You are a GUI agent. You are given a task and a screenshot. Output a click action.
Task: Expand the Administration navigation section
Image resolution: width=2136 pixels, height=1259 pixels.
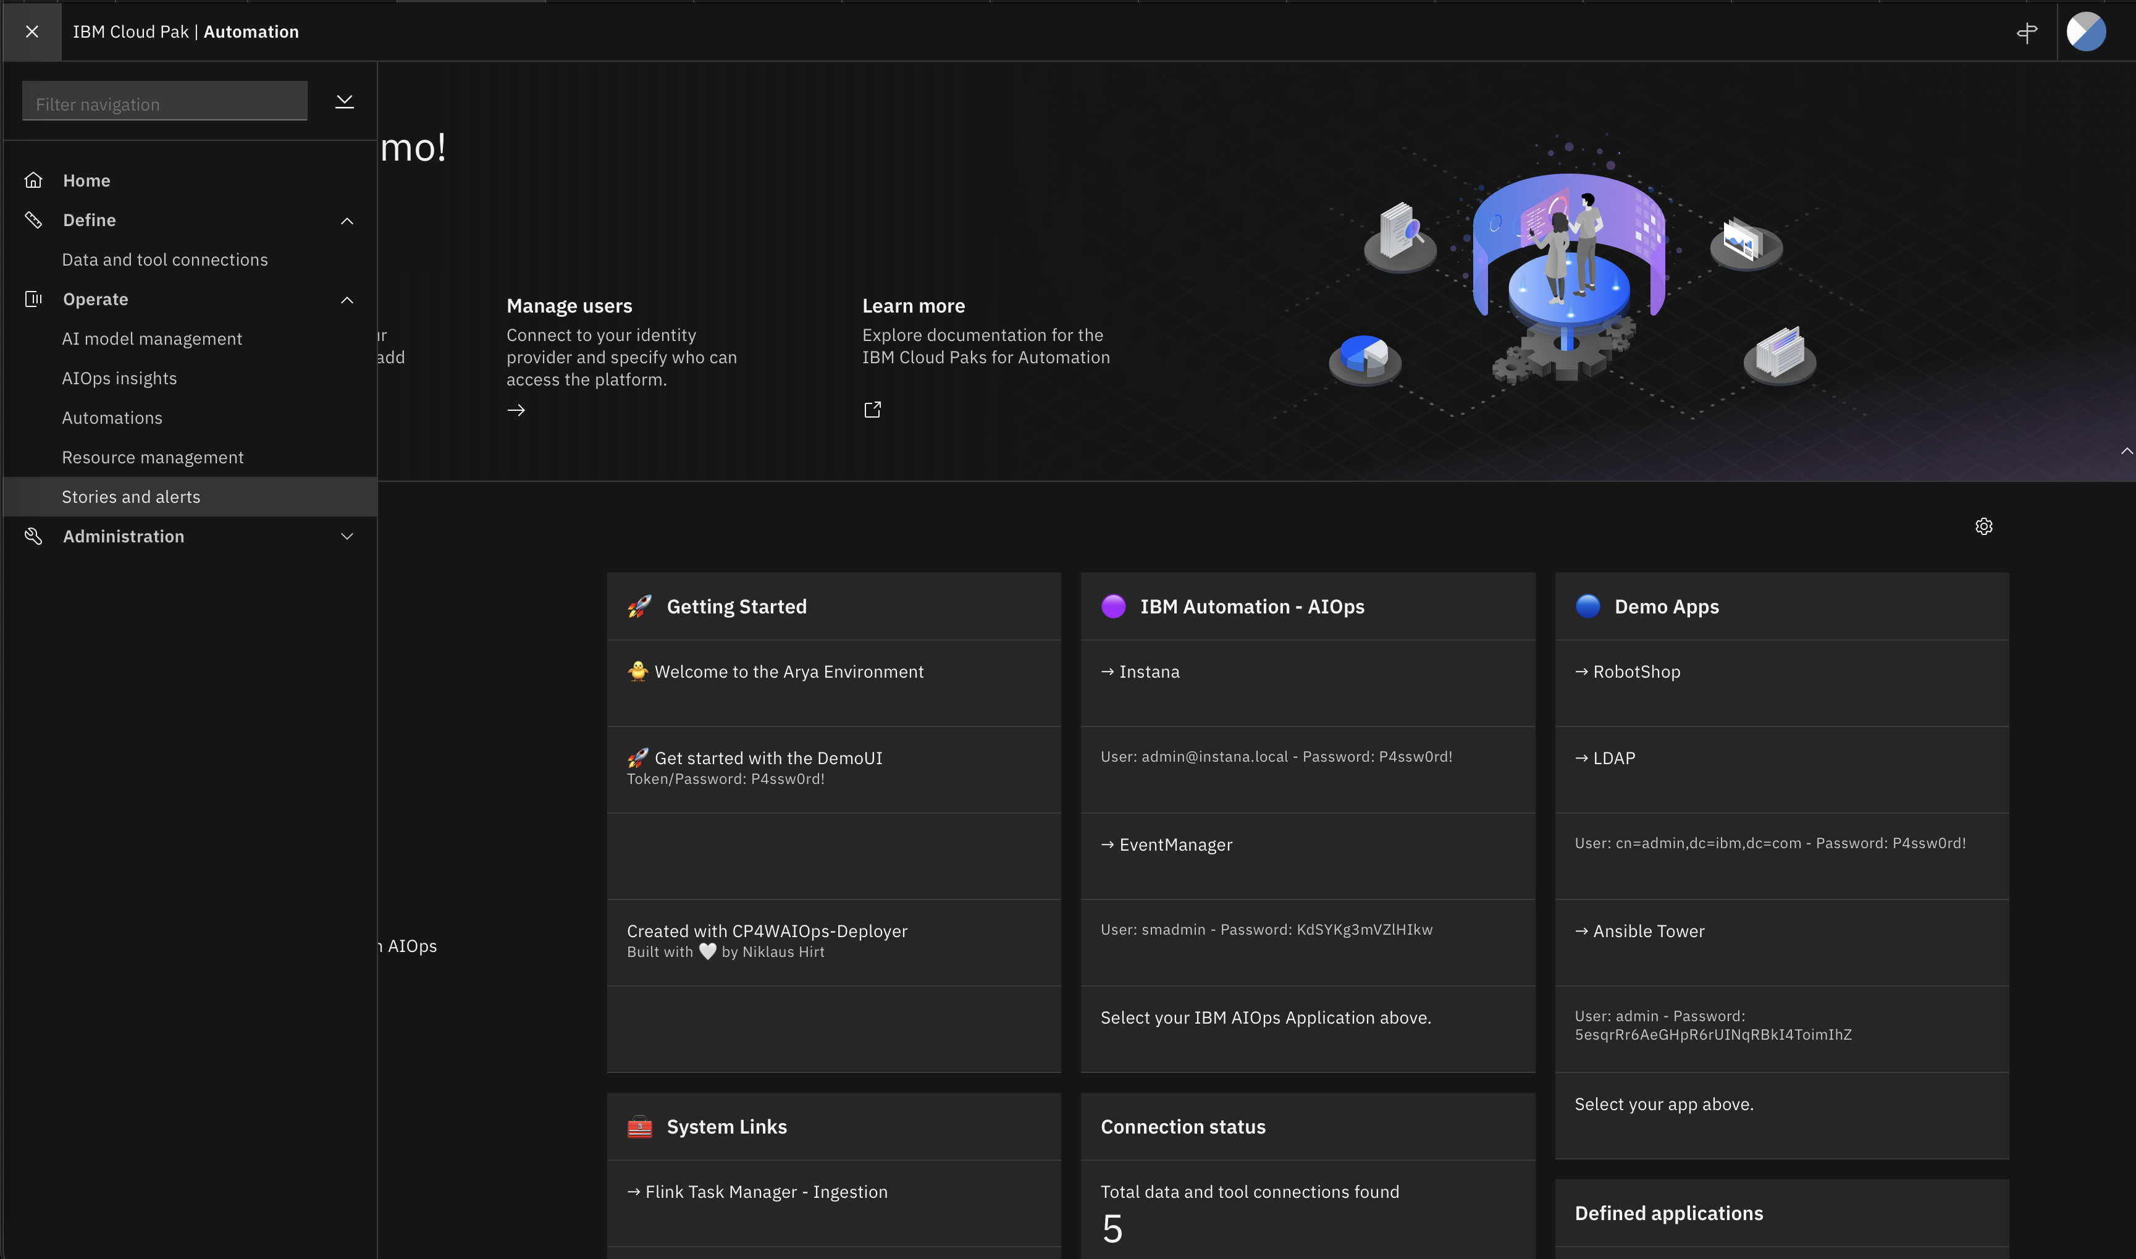pos(347,536)
